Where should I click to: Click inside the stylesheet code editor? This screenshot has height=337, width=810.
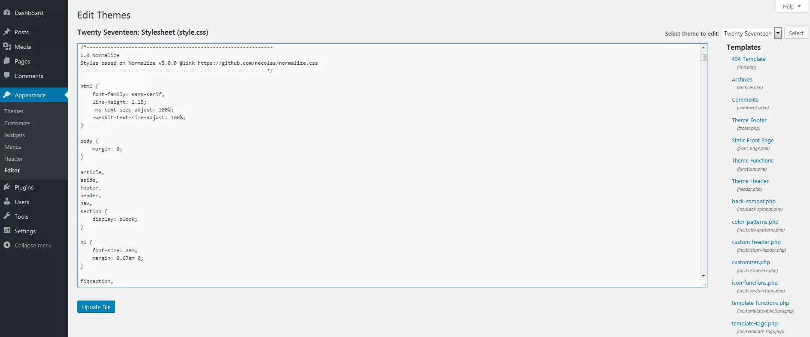[x=389, y=165]
